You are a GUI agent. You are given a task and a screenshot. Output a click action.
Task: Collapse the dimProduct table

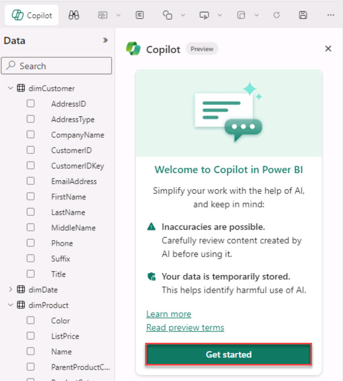click(x=10, y=305)
